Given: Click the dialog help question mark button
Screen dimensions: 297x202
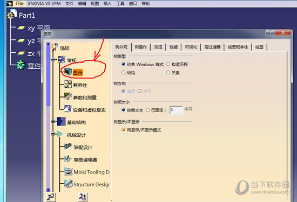Looking at the screenshot, I should pyautogui.click(x=271, y=32).
